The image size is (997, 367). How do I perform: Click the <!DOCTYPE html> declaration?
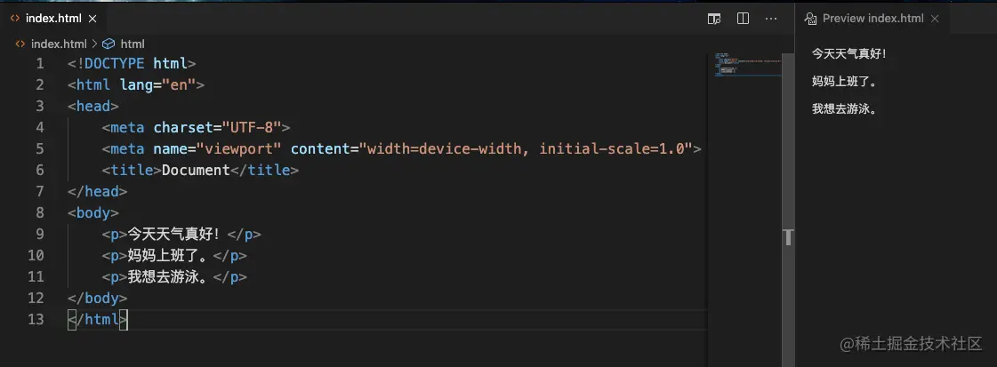pos(132,63)
